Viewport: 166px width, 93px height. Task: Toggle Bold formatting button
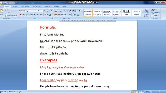20,15
